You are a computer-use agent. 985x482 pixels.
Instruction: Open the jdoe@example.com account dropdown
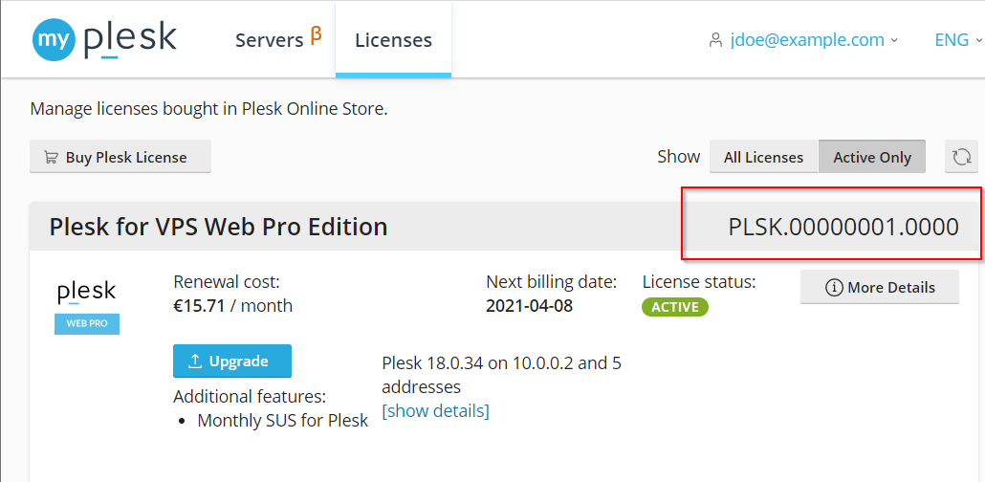[x=813, y=40]
